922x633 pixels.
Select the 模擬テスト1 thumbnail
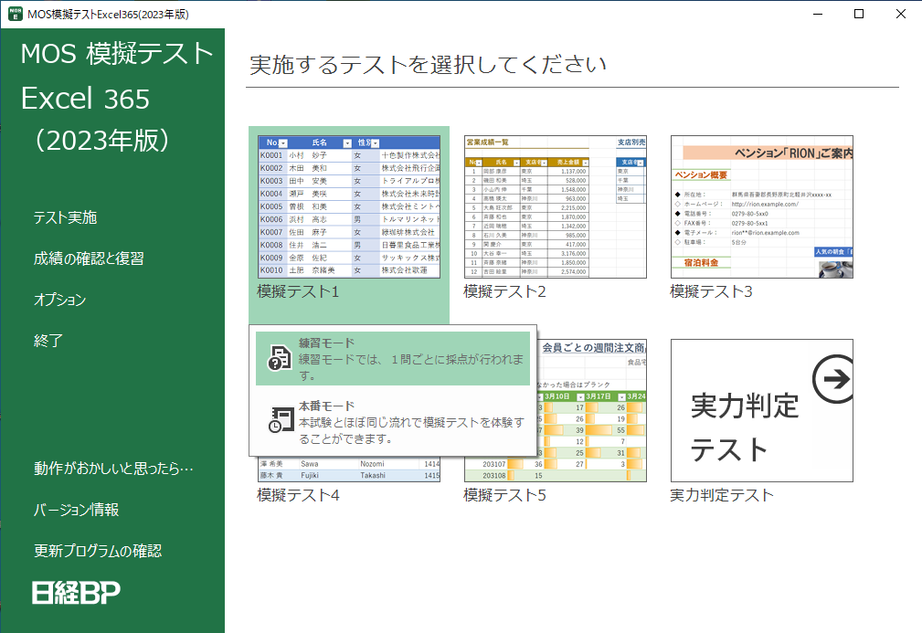point(349,206)
